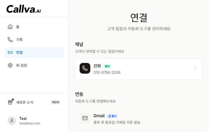Click the 곧 출시 badge on Gmail

pyautogui.click(x=112, y=116)
